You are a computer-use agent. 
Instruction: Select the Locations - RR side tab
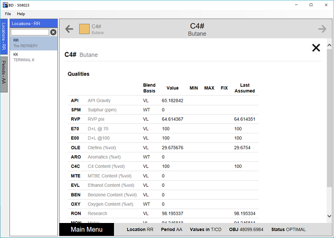[x=4, y=37]
